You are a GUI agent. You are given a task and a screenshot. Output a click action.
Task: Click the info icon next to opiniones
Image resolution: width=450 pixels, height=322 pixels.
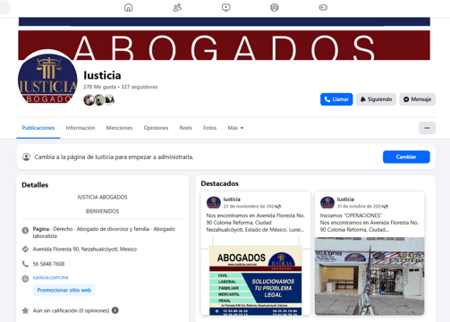115,310
